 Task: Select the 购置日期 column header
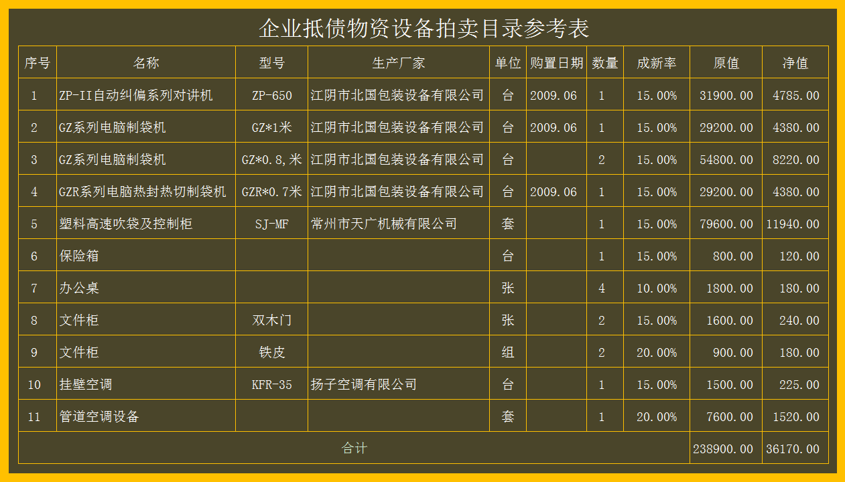tap(556, 63)
